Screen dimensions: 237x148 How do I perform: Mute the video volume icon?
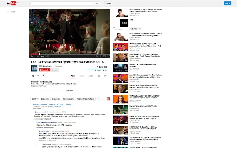point(37,56)
